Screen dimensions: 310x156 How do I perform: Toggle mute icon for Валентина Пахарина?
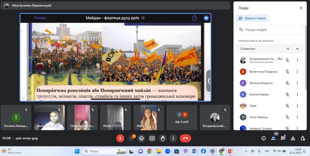tap(287, 72)
